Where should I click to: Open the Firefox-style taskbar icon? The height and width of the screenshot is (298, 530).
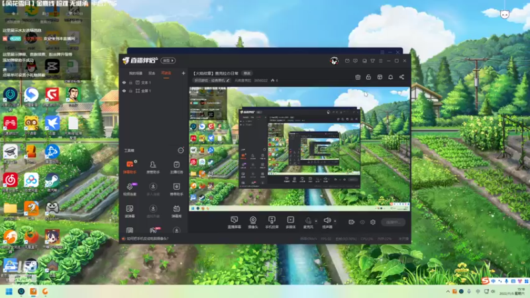(x=45, y=291)
